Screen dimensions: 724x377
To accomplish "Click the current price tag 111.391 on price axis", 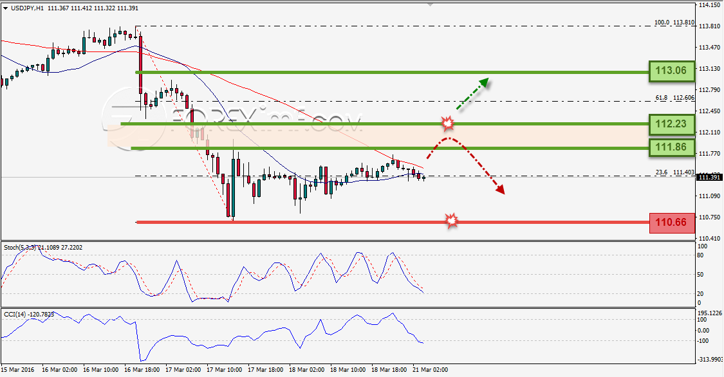I will click(709, 177).
